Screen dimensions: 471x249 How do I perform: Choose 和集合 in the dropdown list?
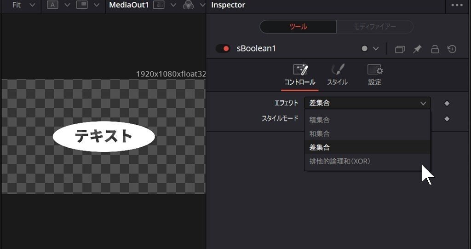(x=368, y=133)
